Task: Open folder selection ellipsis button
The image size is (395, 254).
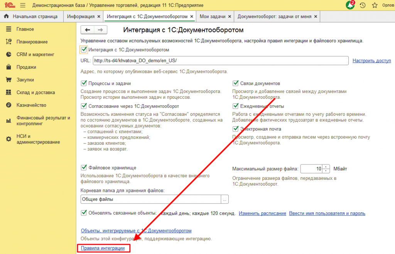Action: pyautogui.click(x=225, y=199)
